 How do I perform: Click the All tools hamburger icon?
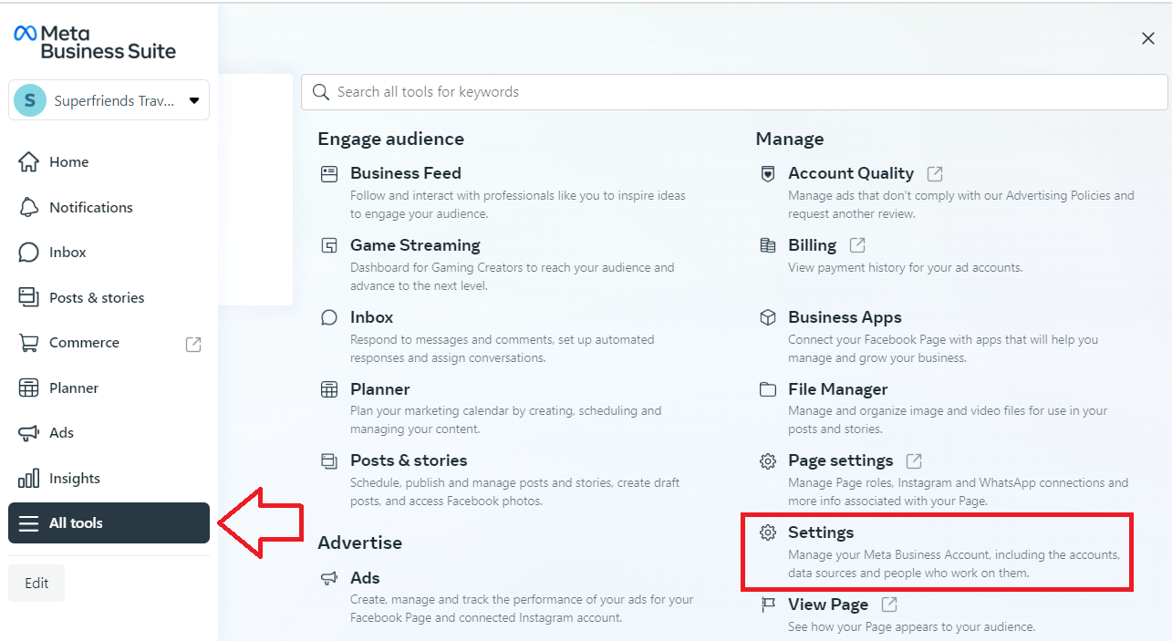point(29,523)
